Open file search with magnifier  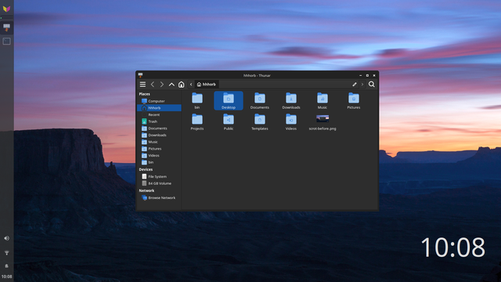pyautogui.click(x=371, y=85)
